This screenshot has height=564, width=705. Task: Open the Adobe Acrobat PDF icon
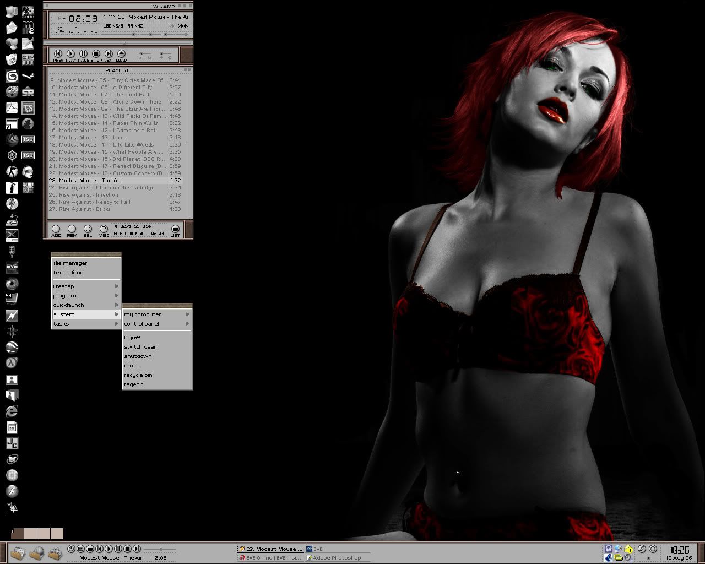tap(12, 108)
